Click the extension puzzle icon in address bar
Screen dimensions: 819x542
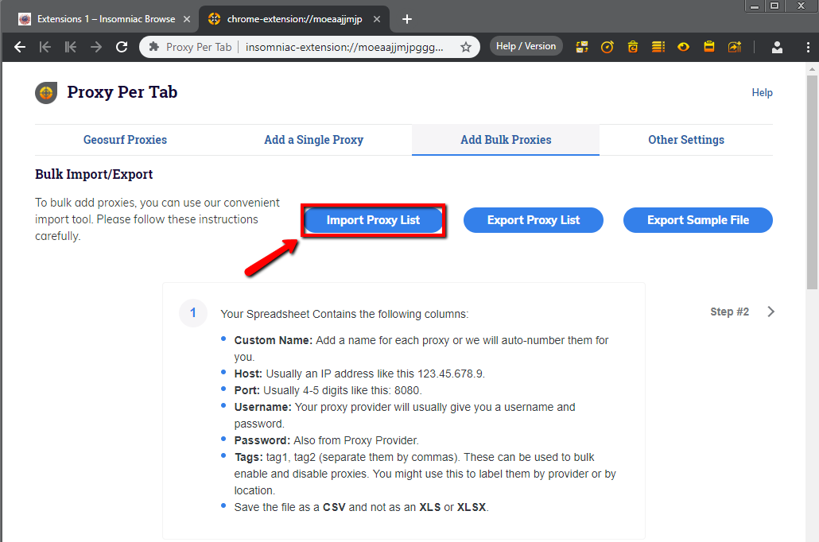click(154, 47)
